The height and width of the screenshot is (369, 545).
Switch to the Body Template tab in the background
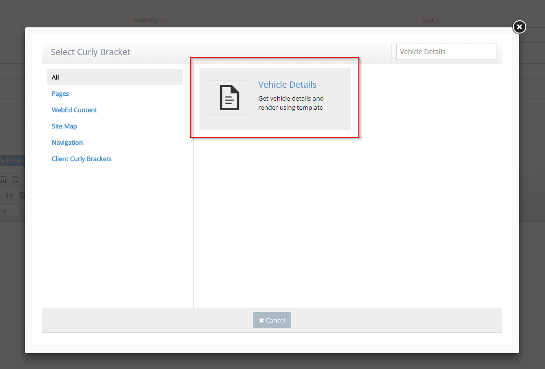pyautogui.click(x=12, y=160)
